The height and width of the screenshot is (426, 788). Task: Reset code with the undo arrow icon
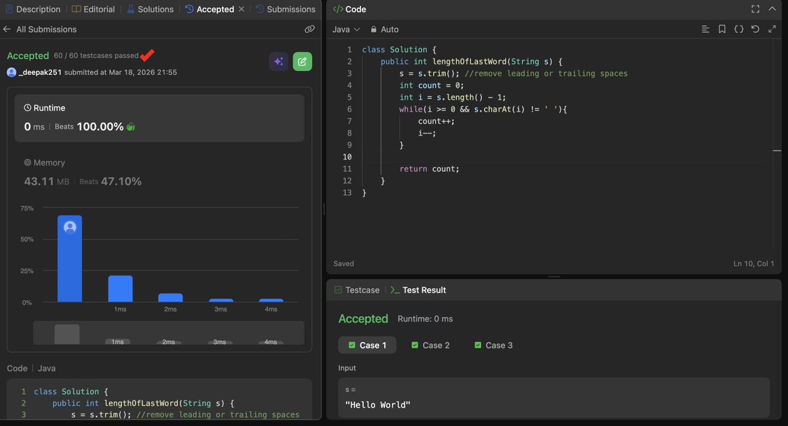tap(755, 30)
